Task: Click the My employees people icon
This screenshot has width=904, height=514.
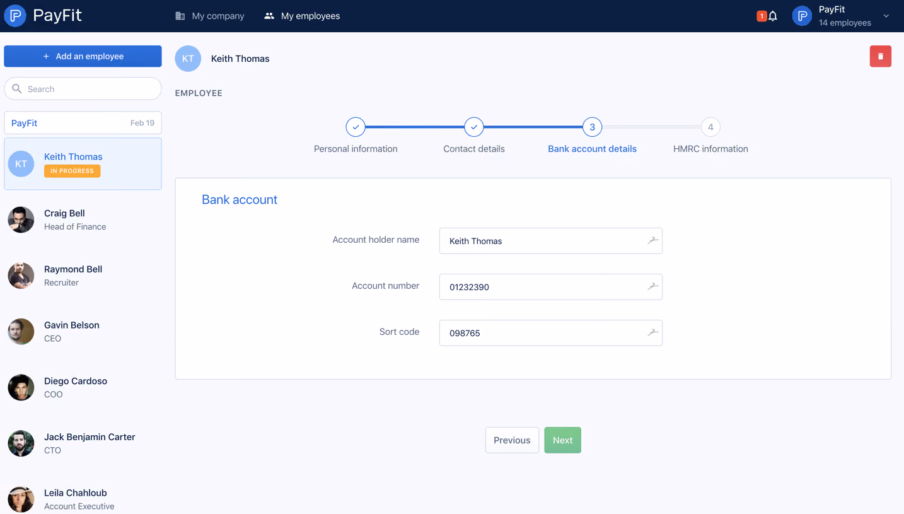Action: click(269, 16)
